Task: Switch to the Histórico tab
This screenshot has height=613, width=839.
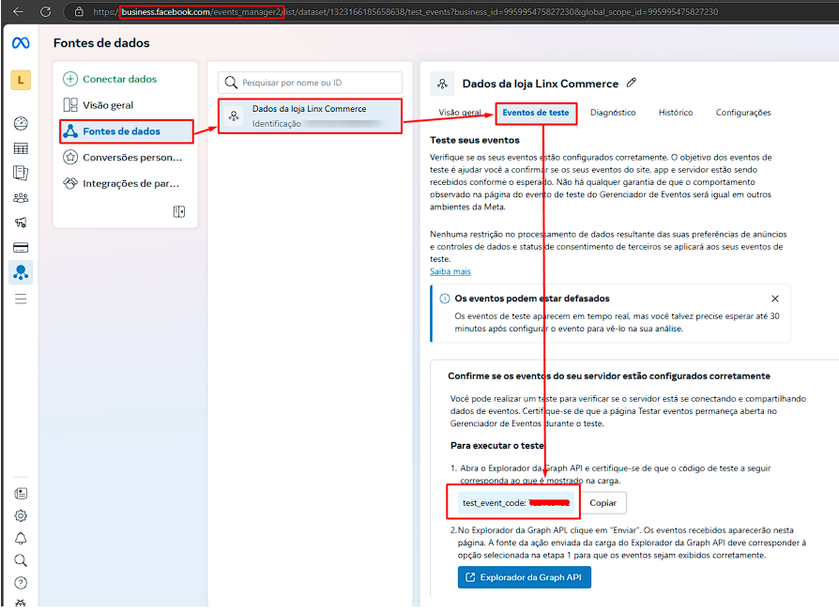Action: pyautogui.click(x=676, y=113)
